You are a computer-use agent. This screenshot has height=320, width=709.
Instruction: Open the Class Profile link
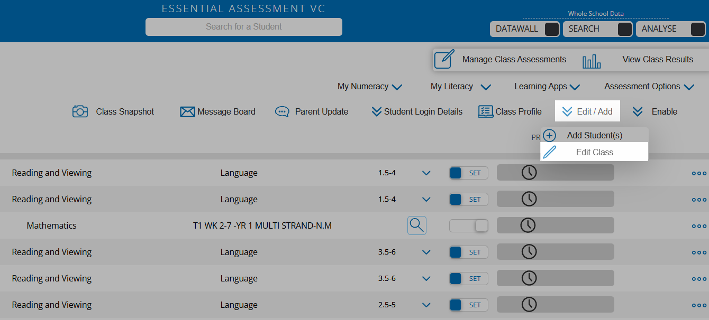coord(519,112)
